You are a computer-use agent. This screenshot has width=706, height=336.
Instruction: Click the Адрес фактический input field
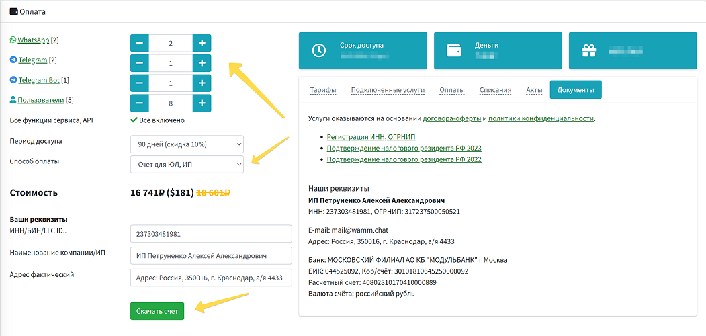coord(211,278)
